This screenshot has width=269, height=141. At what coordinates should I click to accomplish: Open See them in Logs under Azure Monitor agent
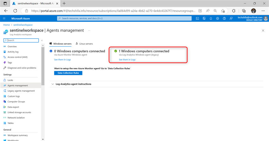pyautogui.click(x=62, y=60)
